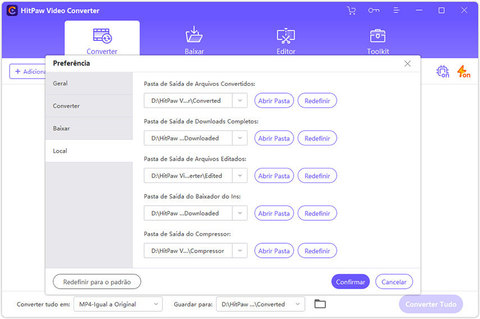Select Baixar in preferences sidebar
This screenshot has height=319, width=480.
click(x=89, y=128)
